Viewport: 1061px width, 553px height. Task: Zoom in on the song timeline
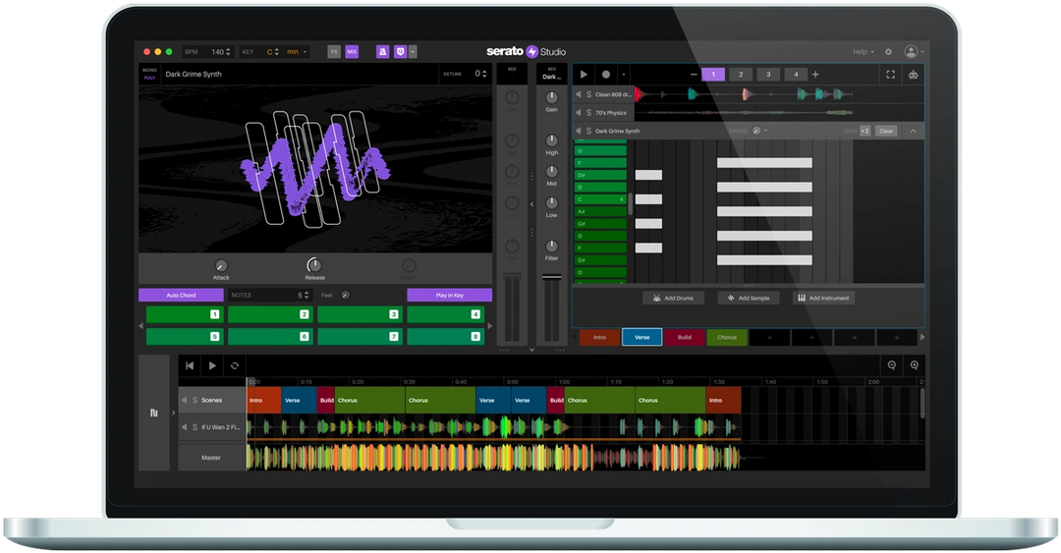click(915, 365)
